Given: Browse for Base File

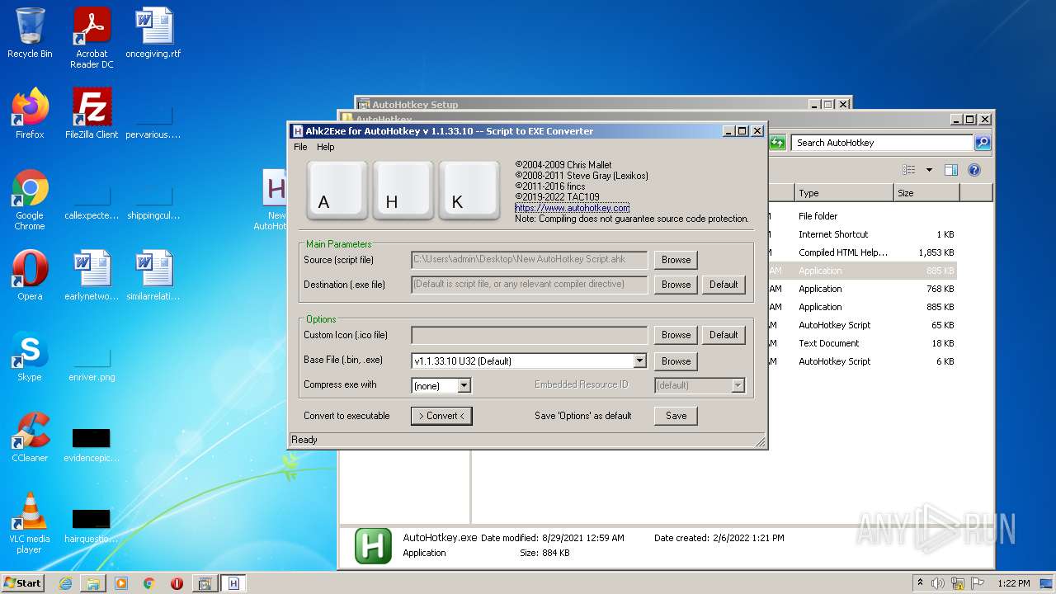Looking at the screenshot, I should 676,361.
